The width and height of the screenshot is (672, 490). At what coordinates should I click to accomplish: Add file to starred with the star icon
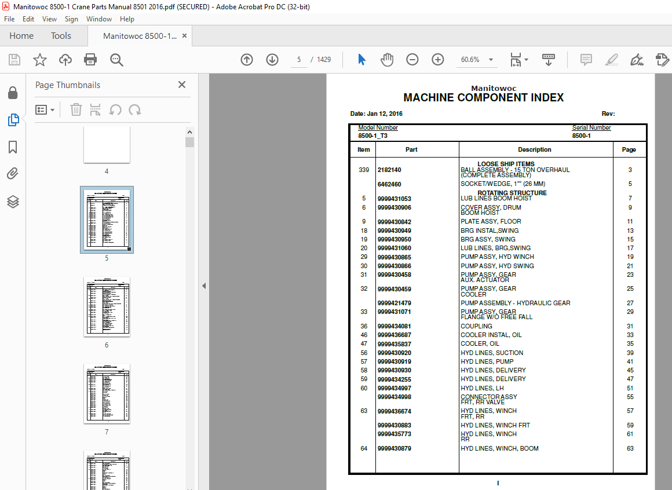pyautogui.click(x=40, y=60)
